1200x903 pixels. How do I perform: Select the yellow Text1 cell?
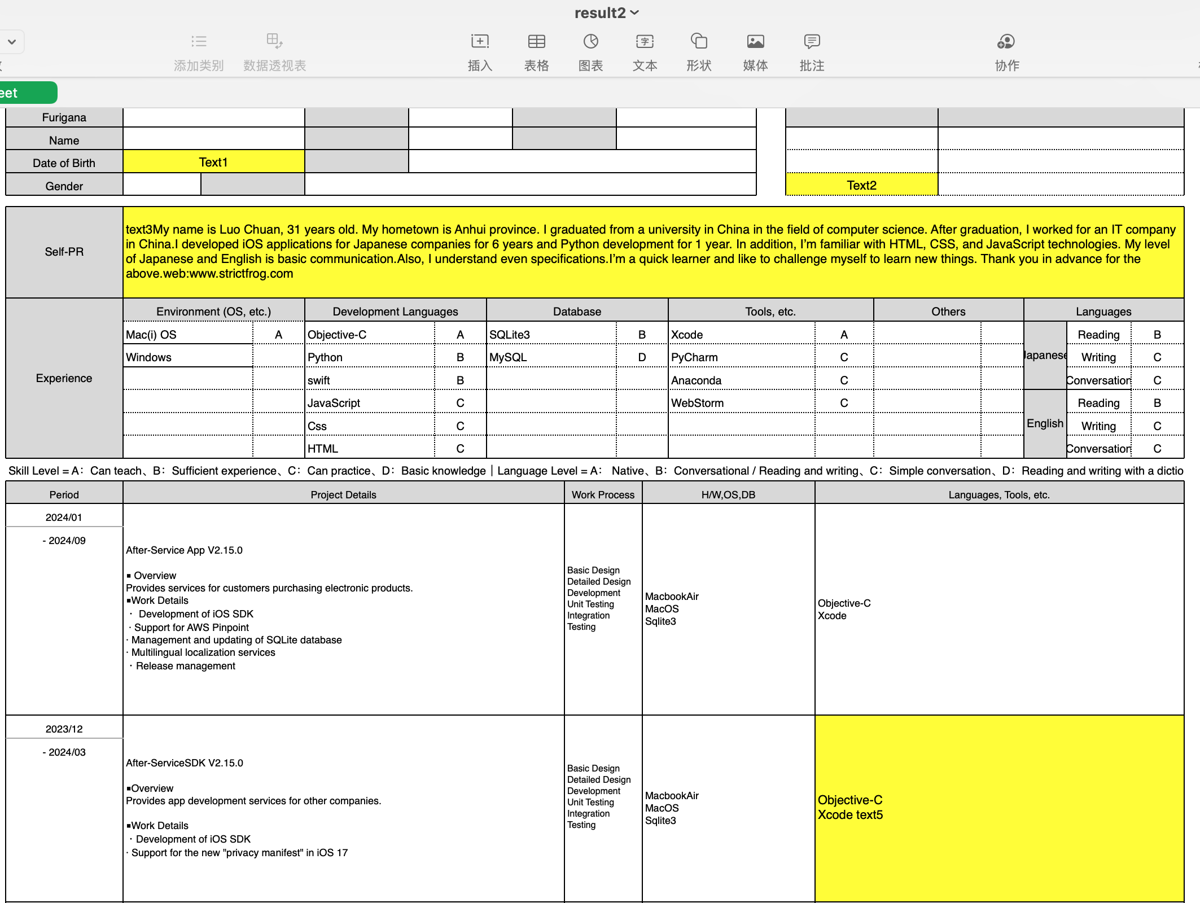click(213, 162)
